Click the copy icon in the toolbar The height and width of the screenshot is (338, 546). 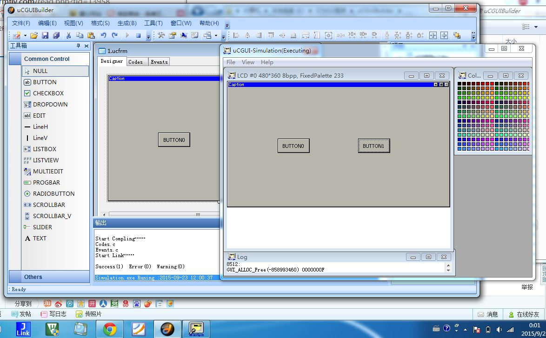click(80, 35)
